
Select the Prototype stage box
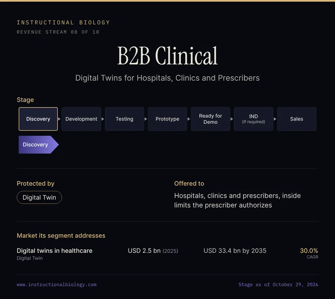point(167,119)
